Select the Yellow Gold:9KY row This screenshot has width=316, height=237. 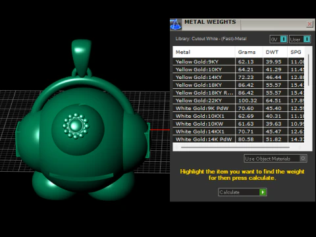coord(238,62)
